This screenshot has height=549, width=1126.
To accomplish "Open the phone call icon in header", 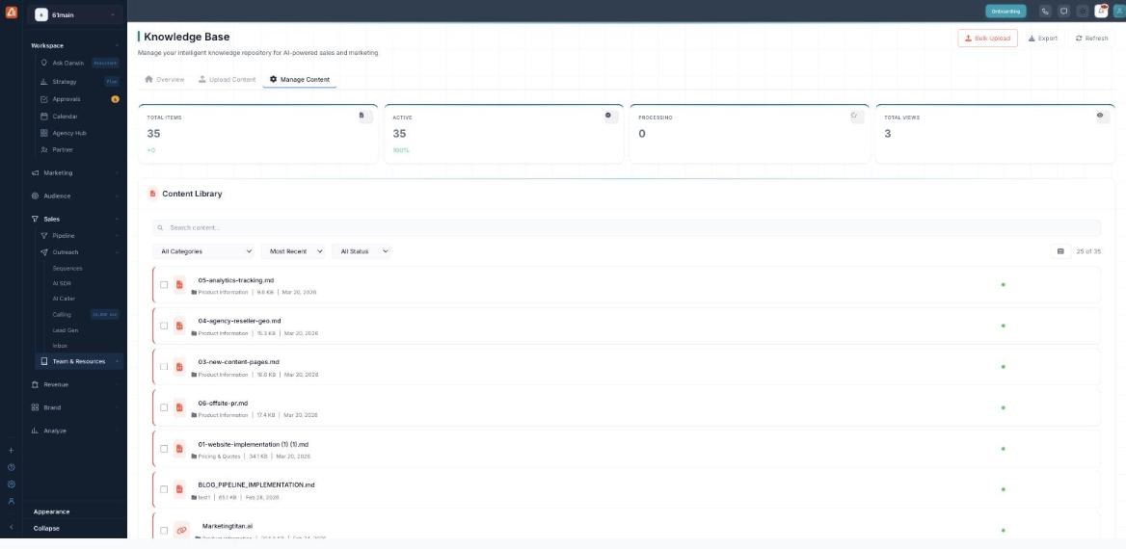I will pos(1045,12).
